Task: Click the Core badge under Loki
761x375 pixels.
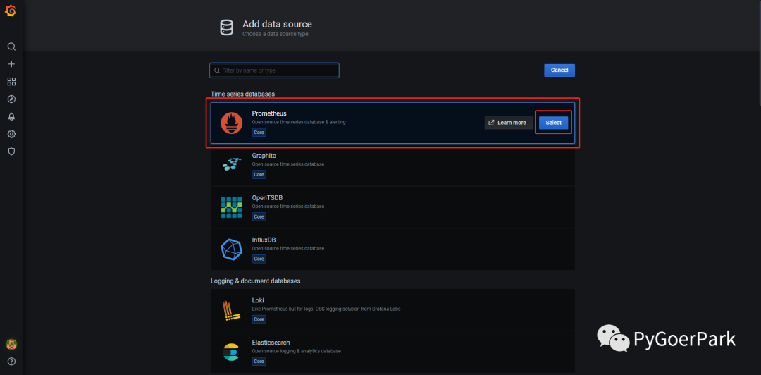Action: click(x=259, y=319)
